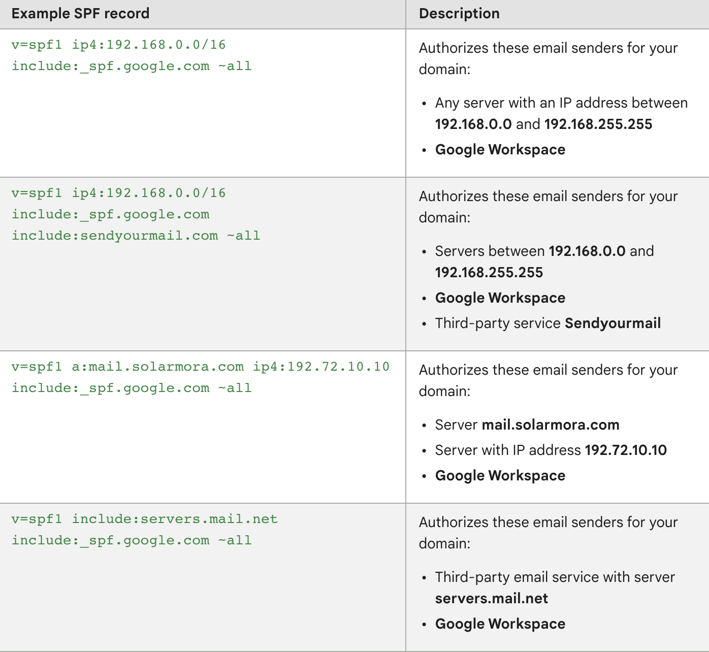709x652 pixels.
Task: Click bold IP address 192.72.10.10 text
Action: 626,450
